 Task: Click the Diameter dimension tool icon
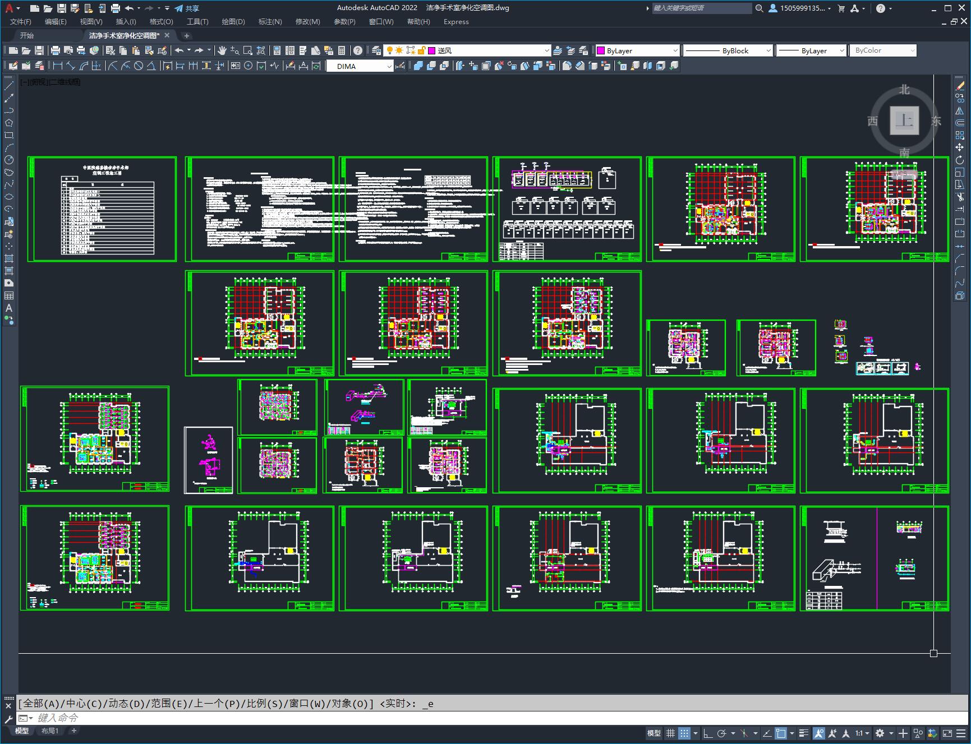pyautogui.click(x=139, y=66)
